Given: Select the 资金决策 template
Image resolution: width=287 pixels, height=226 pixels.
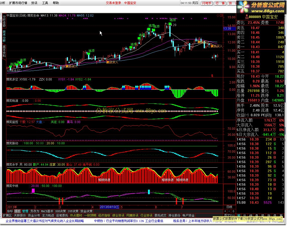Looking at the screenshot, I should point(86,211).
